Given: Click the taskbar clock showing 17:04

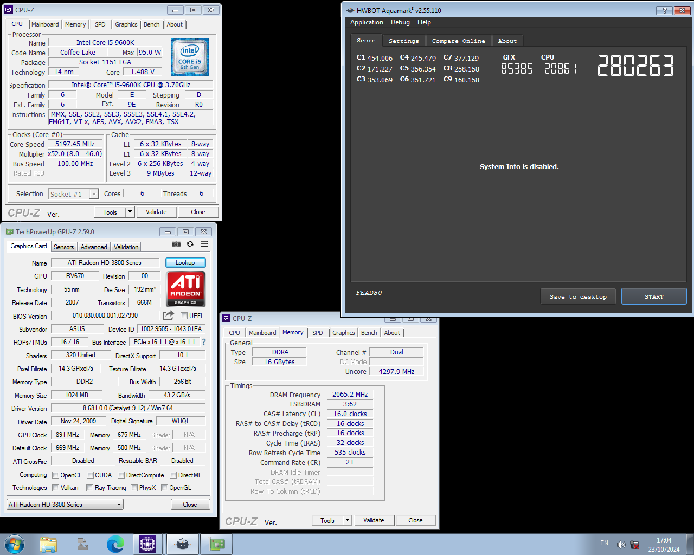Looking at the screenshot, I should (x=664, y=545).
